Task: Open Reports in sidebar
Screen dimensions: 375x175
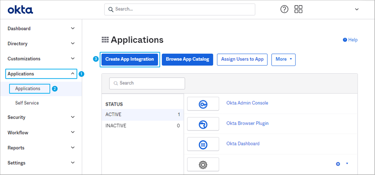Action: (x=16, y=148)
